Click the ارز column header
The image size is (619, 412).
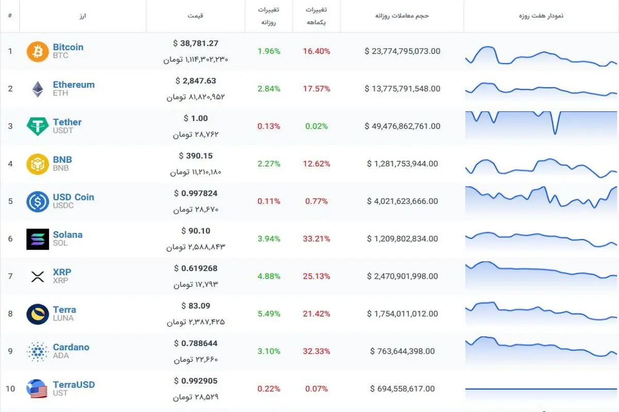click(83, 15)
